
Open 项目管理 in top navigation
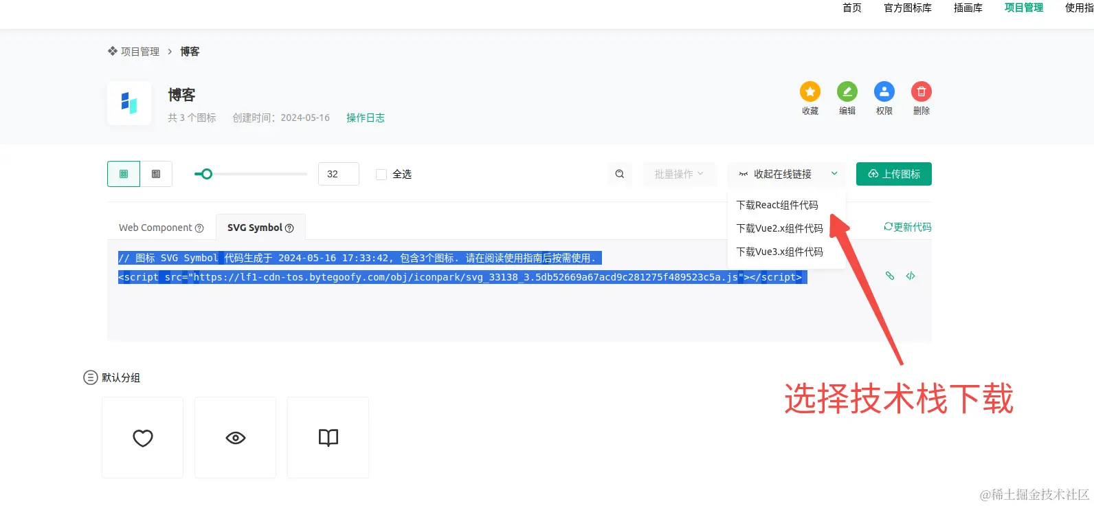[1024, 8]
